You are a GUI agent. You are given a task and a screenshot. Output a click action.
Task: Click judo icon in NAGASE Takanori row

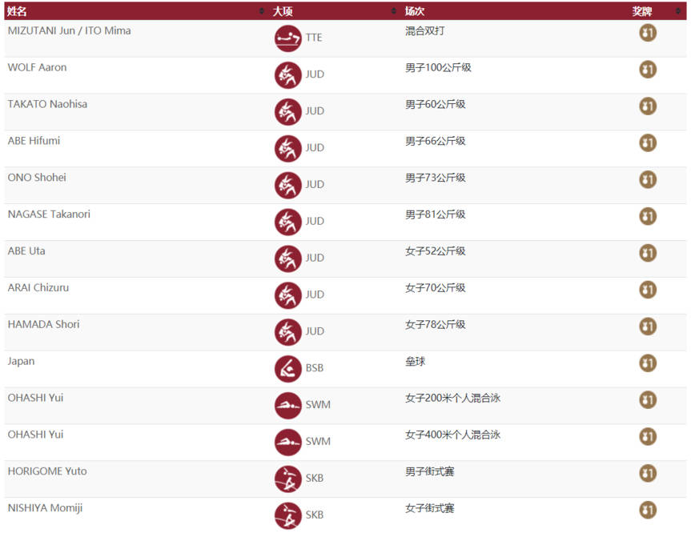tap(287, 222)
